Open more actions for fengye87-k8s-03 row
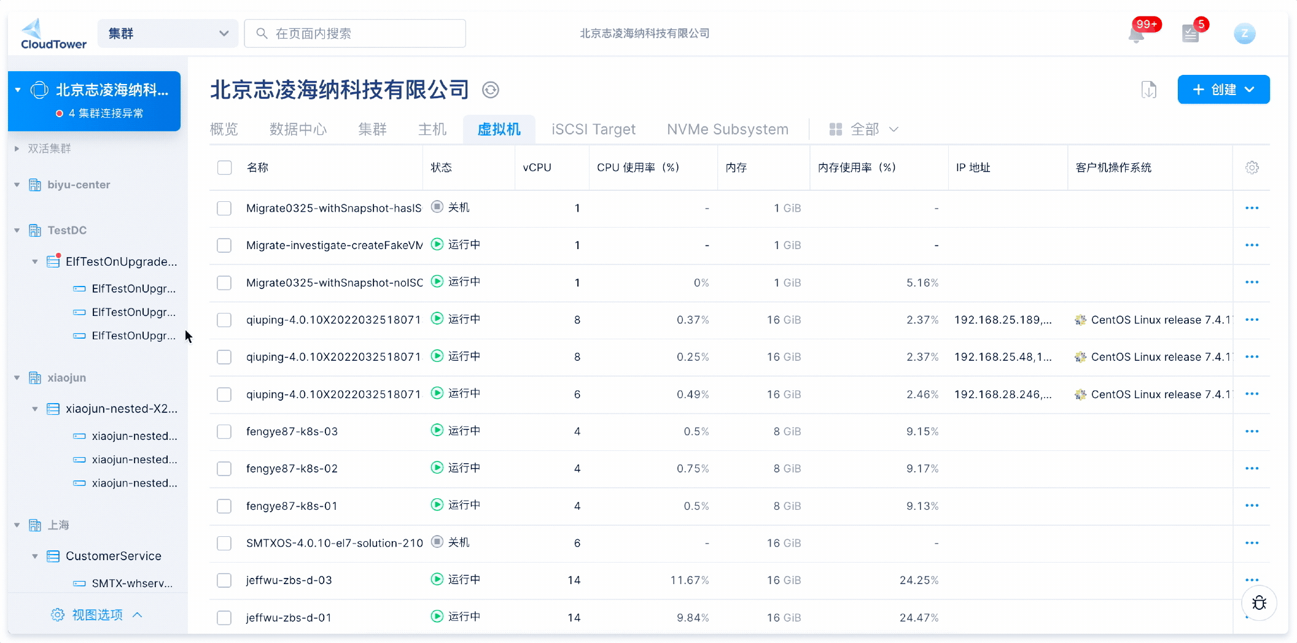Viewport: 1297px width, 643px height. (1252, 431)
